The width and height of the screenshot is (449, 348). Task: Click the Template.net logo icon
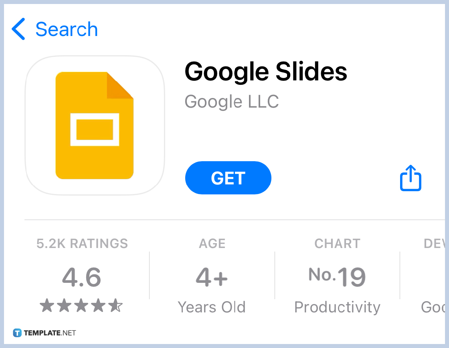click(18, 332)
